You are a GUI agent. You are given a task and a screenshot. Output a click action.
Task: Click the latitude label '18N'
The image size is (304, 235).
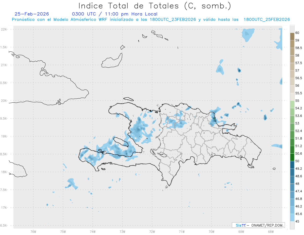(x=4, y=172)
